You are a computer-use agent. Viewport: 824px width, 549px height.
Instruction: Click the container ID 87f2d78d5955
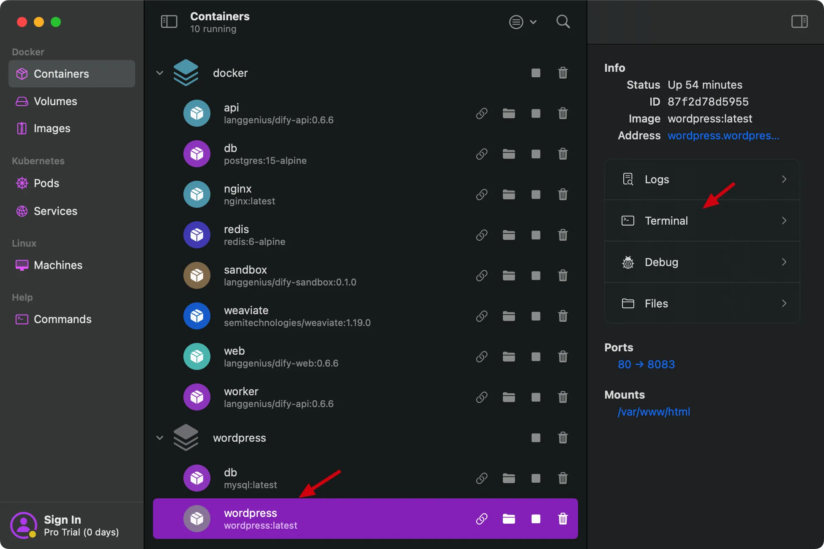click(708, 102)
